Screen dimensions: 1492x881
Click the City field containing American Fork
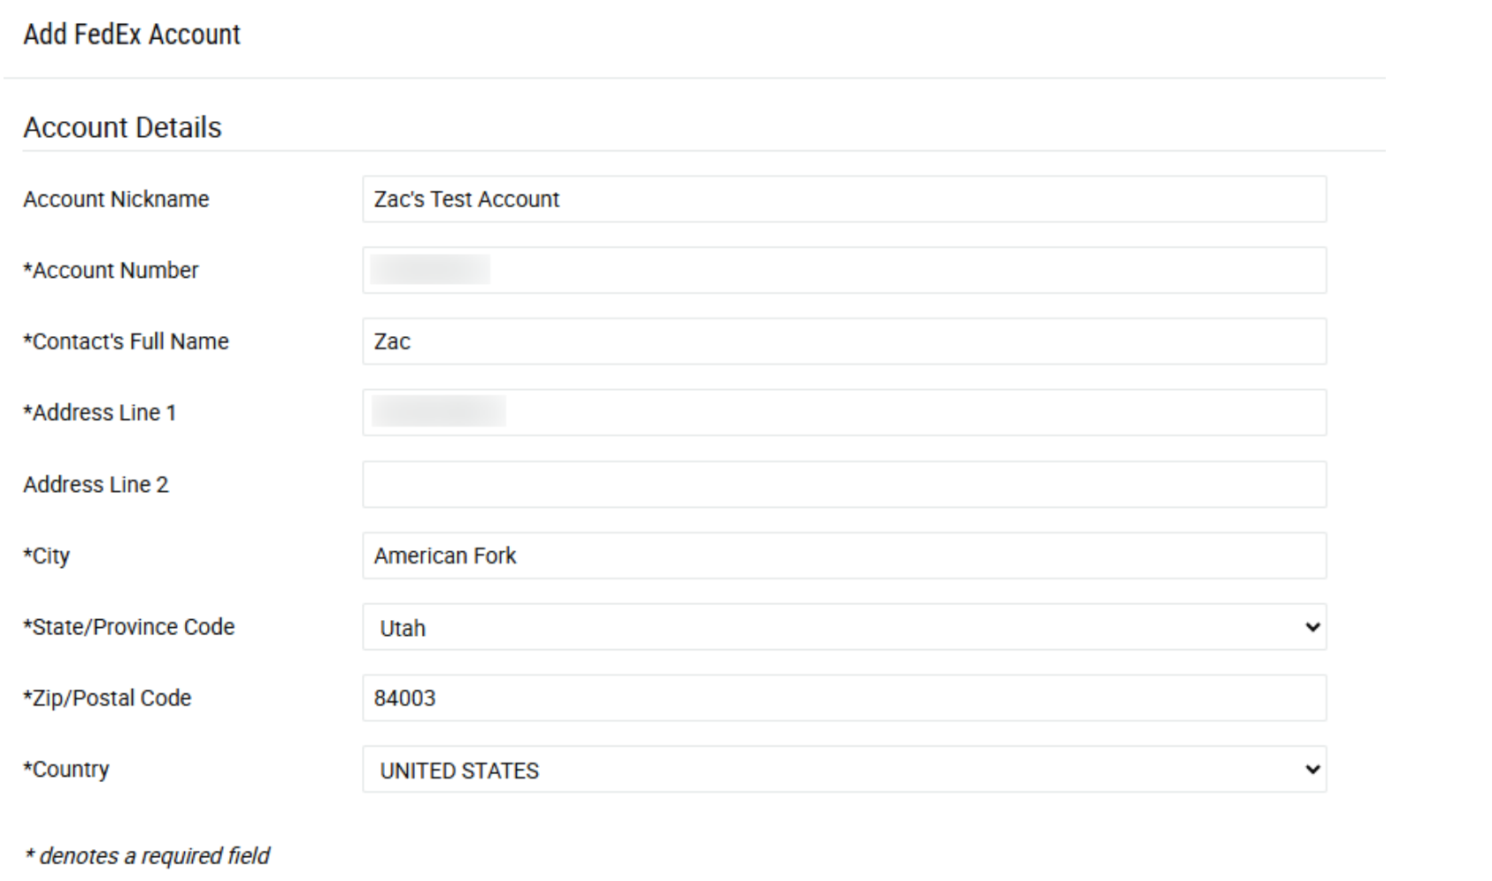point(843,555)
